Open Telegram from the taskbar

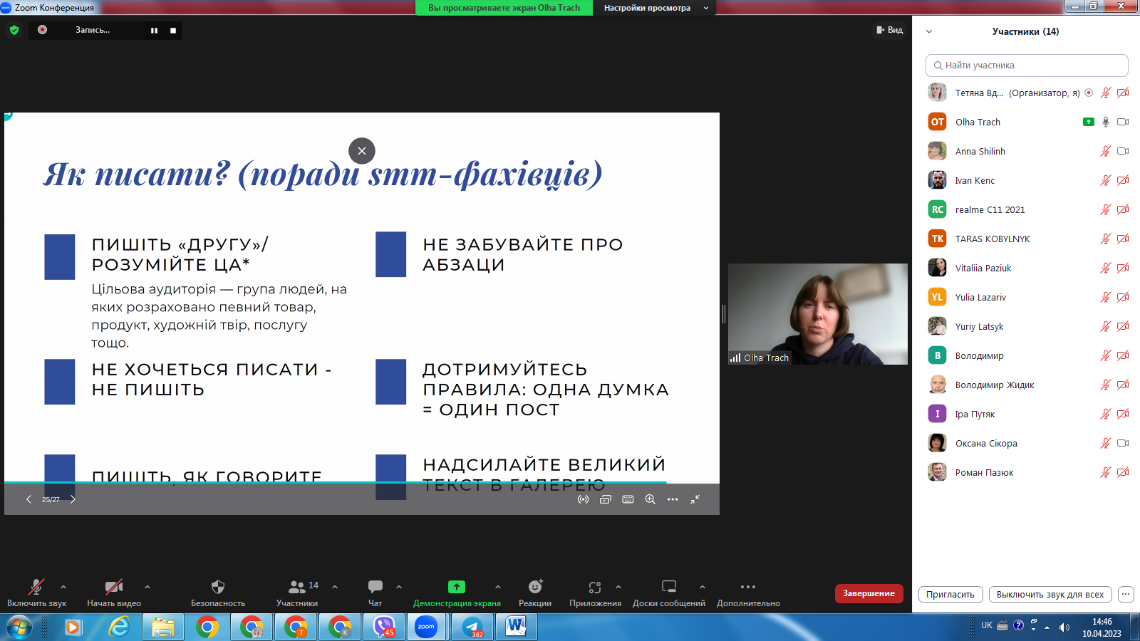pyautogui.click(x=472, y=627)
